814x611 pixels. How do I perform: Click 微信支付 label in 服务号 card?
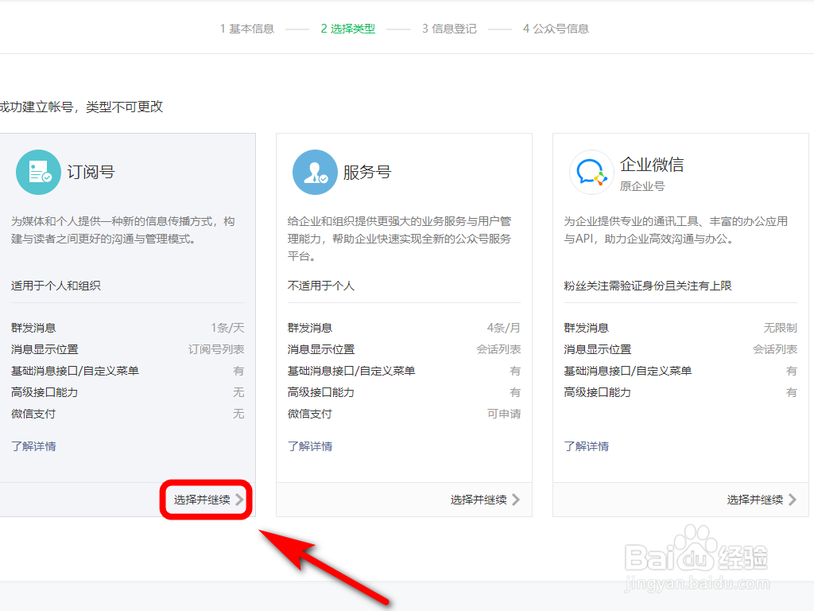(311, 414)
